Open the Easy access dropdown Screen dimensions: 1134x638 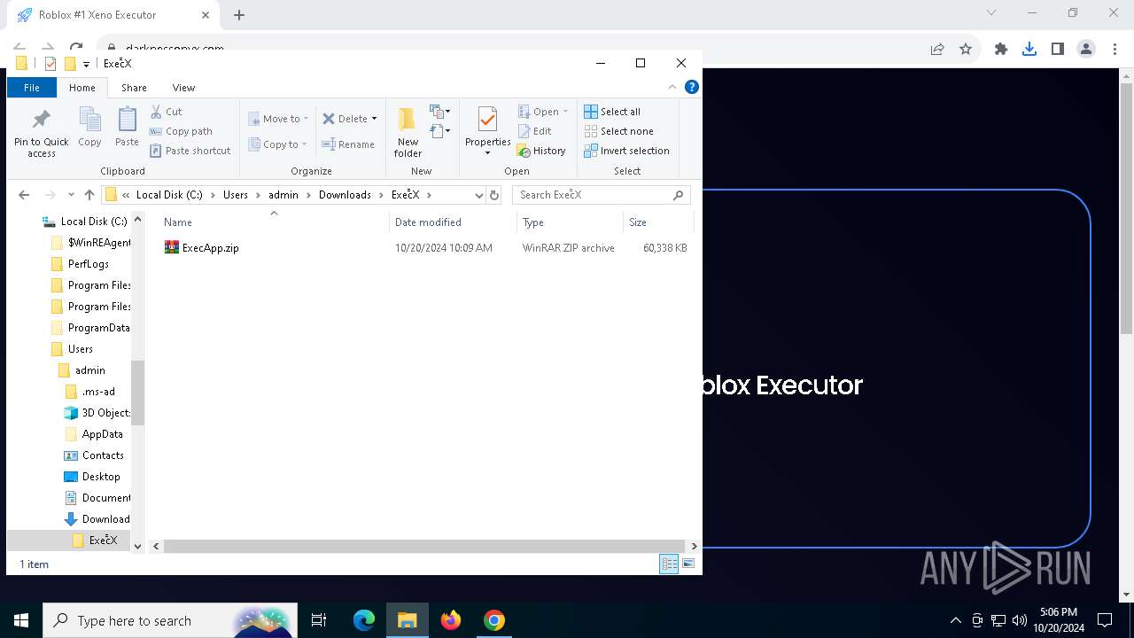coord(440,131)
